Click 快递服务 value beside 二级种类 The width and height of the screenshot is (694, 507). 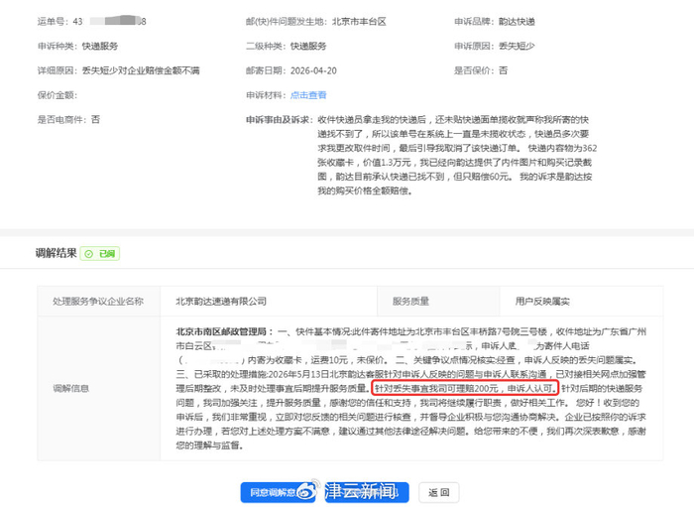(x=308, y=46)
